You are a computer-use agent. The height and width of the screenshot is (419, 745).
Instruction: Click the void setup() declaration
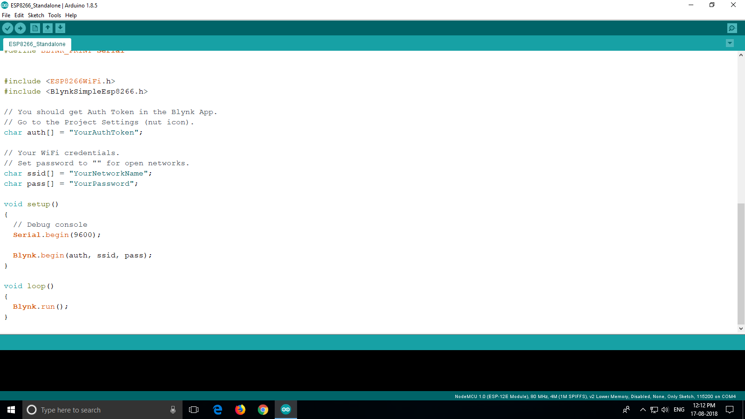[x=31, y=204]
